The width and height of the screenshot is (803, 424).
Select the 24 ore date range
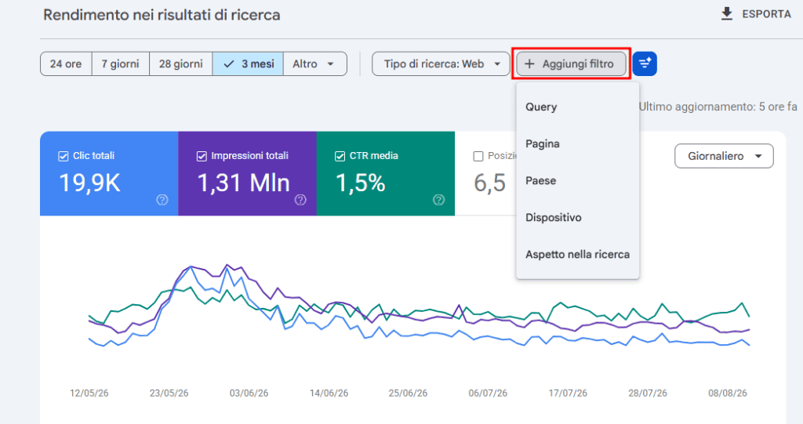[66, 64]
